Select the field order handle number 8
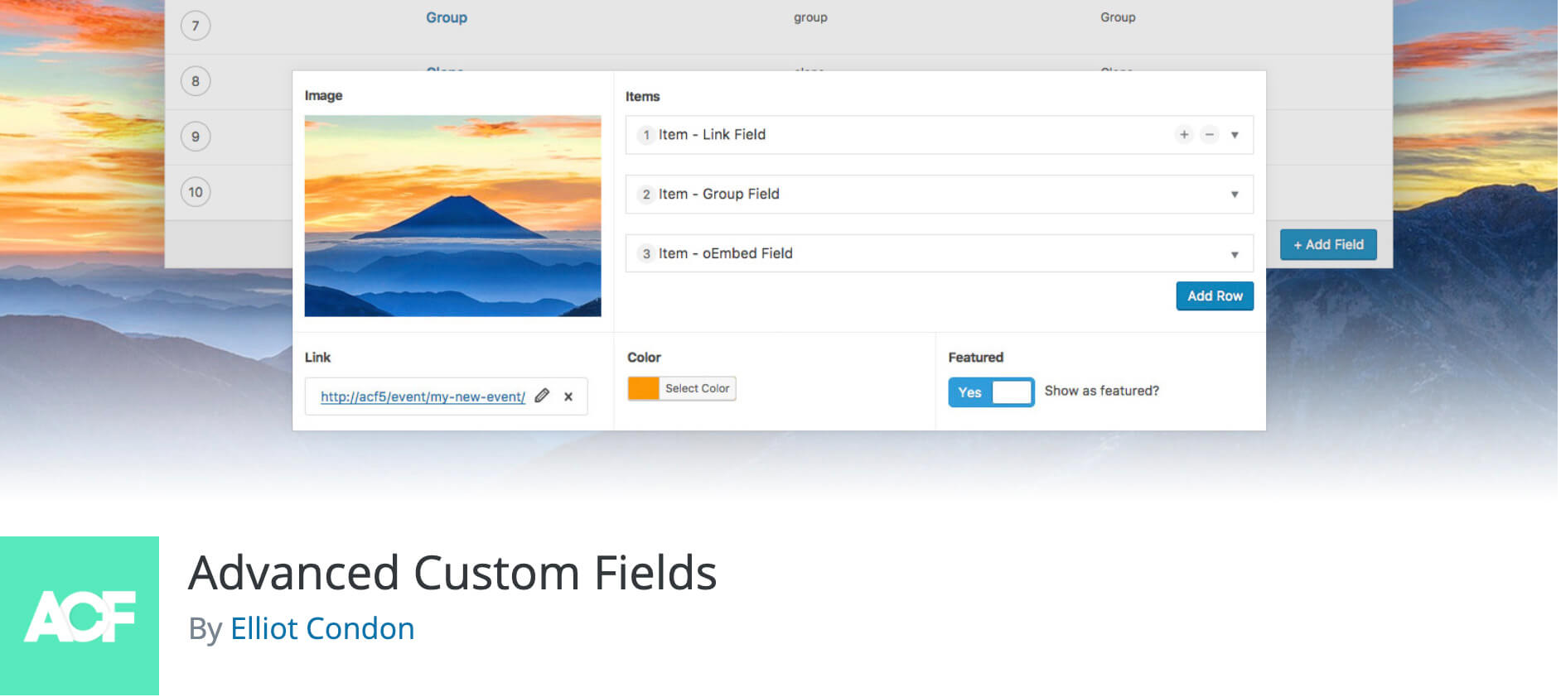1561x697 pixels. pyautogui.click(x=196, y=81)
